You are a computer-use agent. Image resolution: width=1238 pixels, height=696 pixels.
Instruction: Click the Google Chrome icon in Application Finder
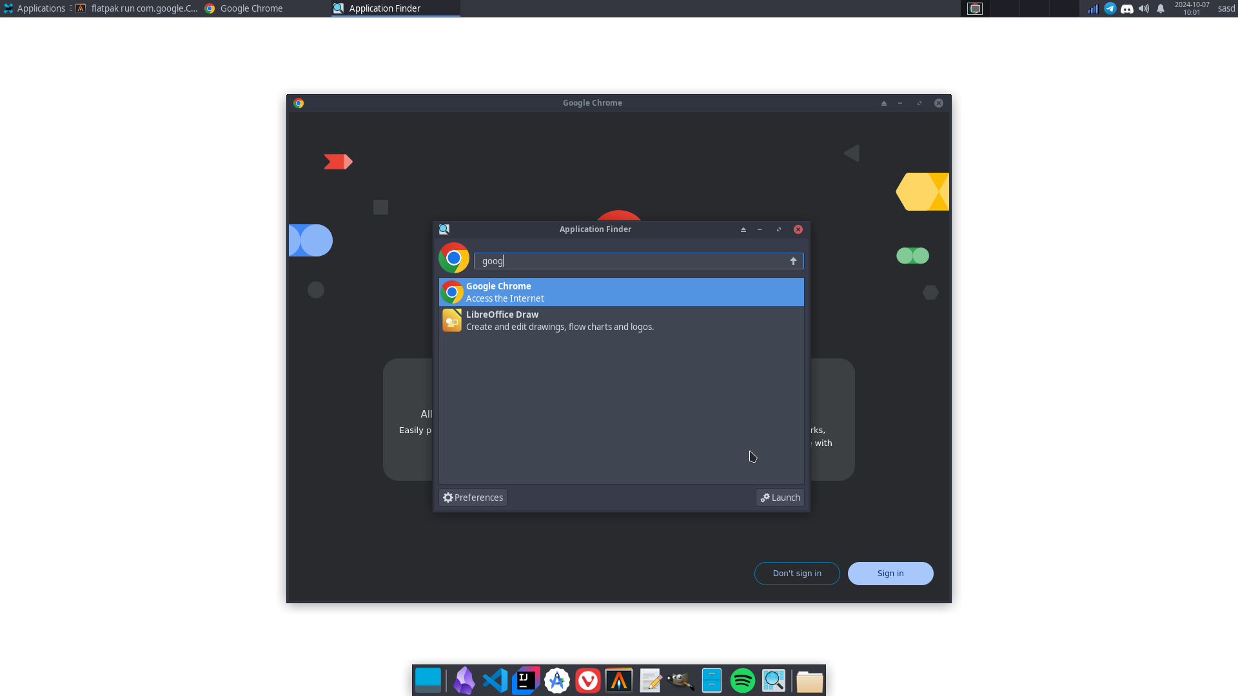coord(451,291)
